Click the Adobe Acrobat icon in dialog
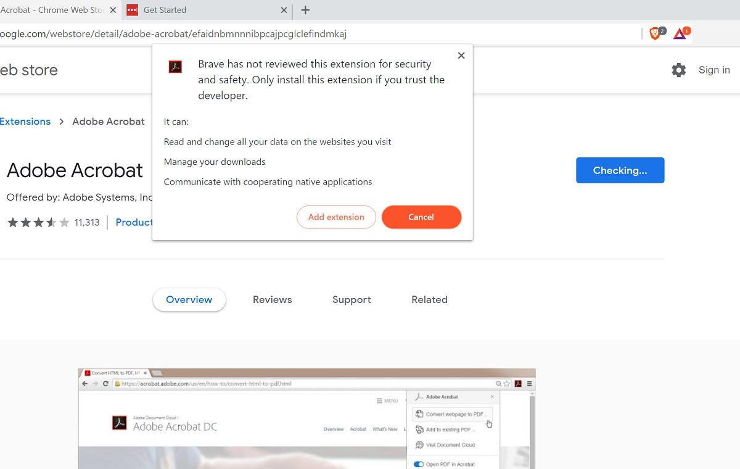The width and height of the screenshot is (740, 469). coord(175,67)
